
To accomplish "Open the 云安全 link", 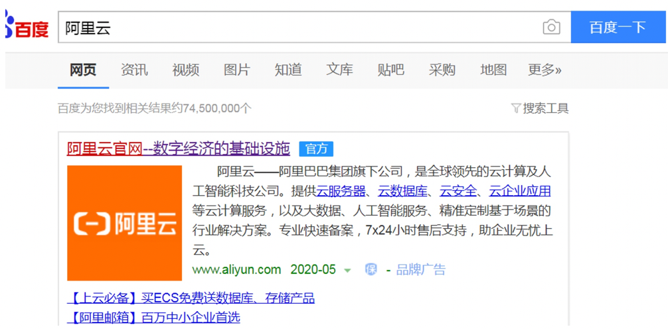I will 458,191.
